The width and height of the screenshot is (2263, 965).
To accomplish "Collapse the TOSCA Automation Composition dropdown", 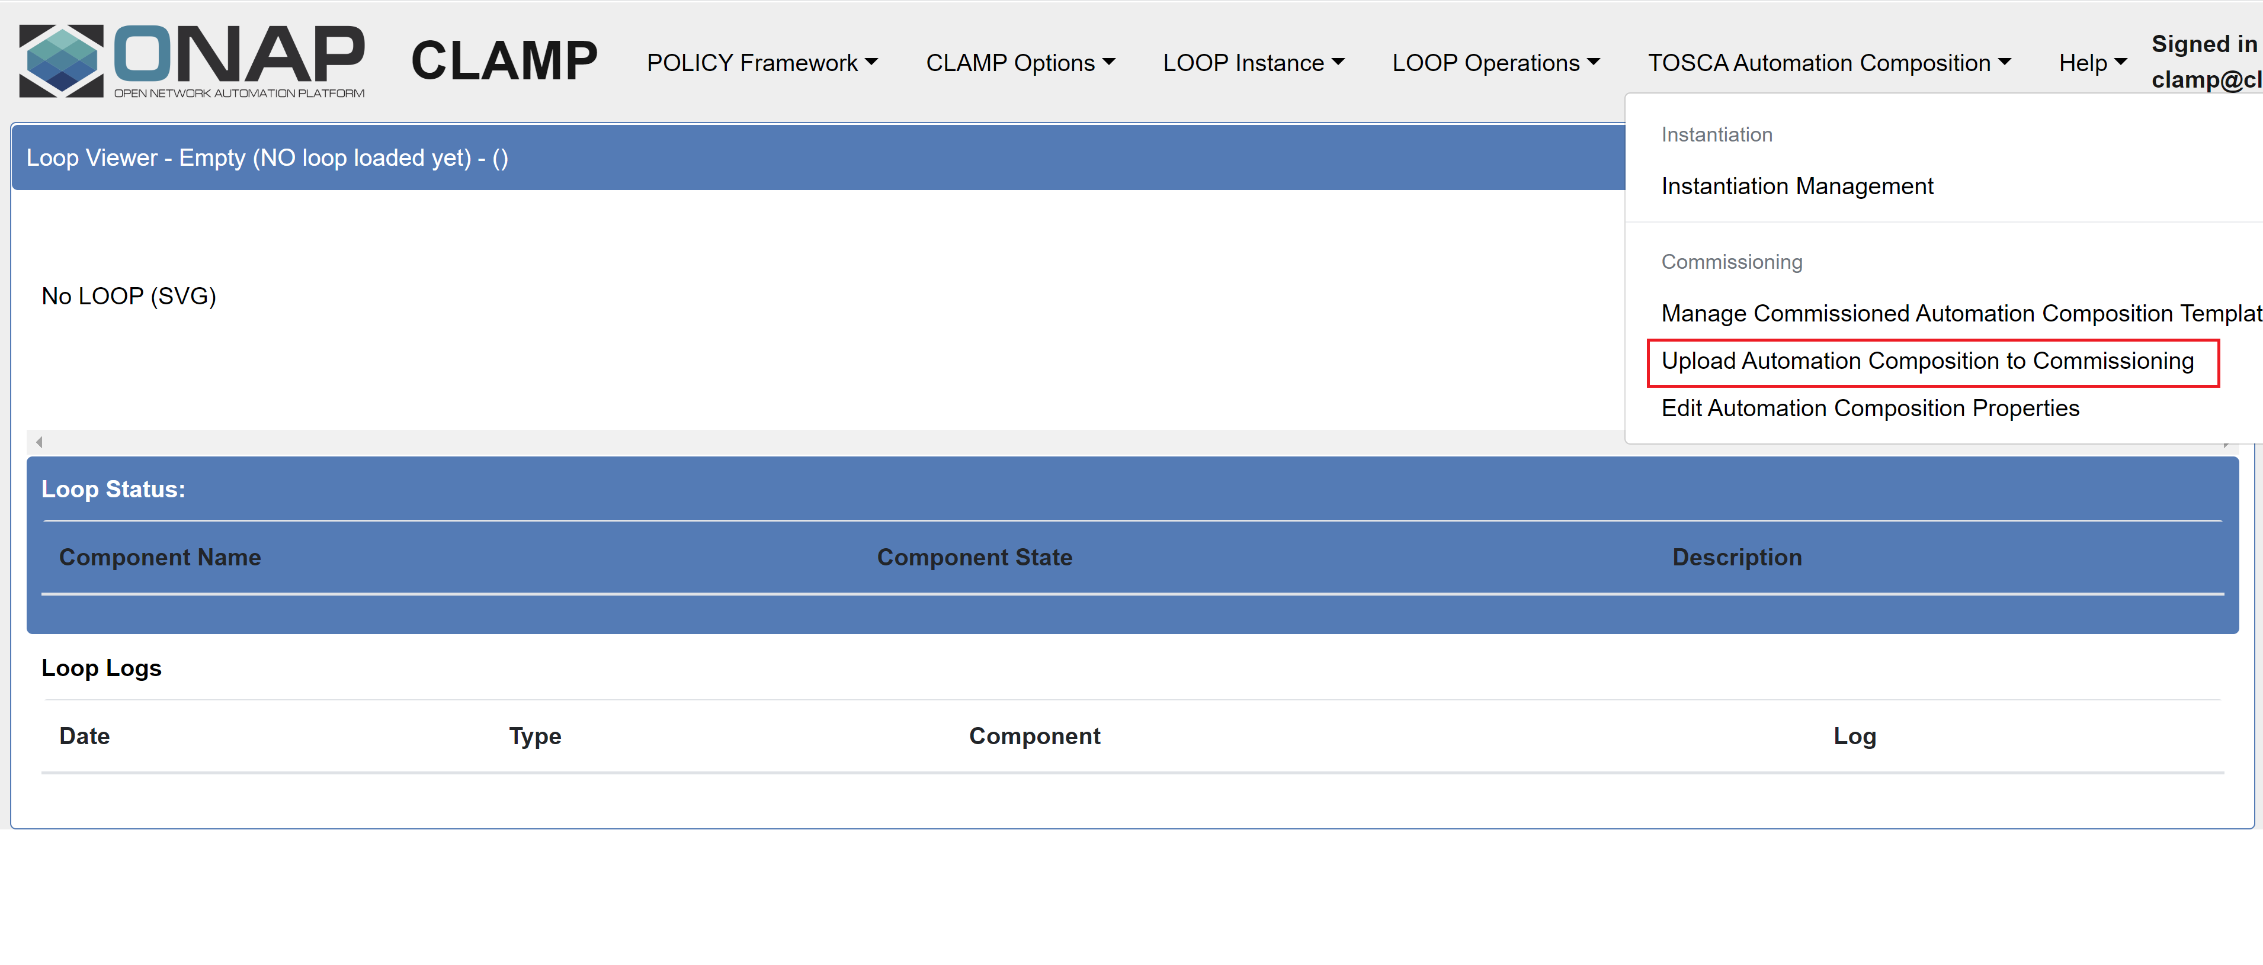I will (x=1829, y=63).
